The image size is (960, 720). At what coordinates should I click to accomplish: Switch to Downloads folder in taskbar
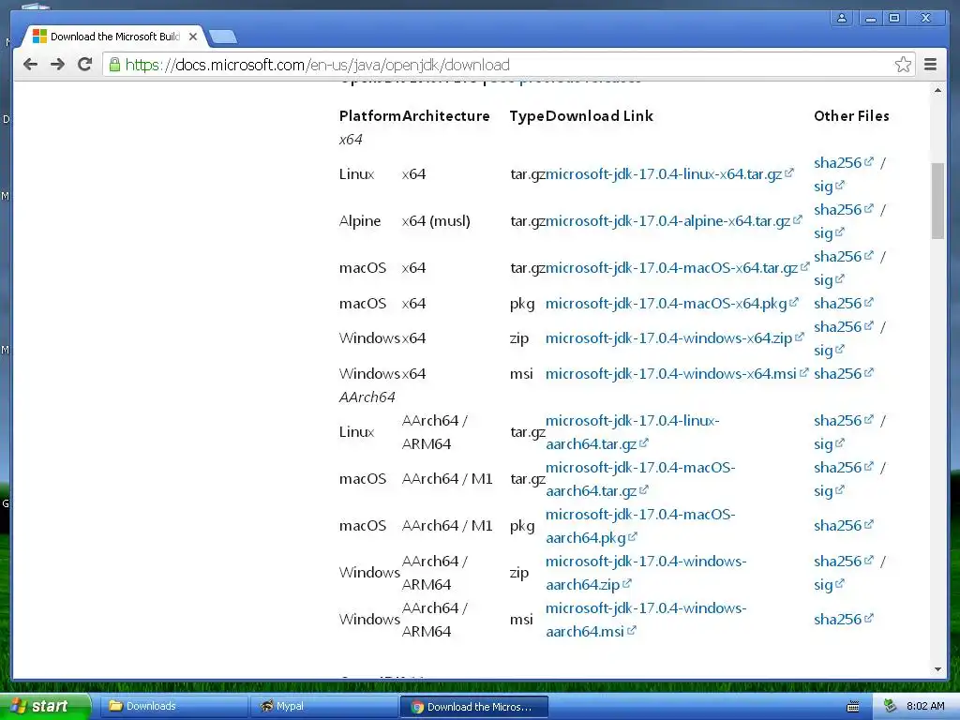(173, 706)
